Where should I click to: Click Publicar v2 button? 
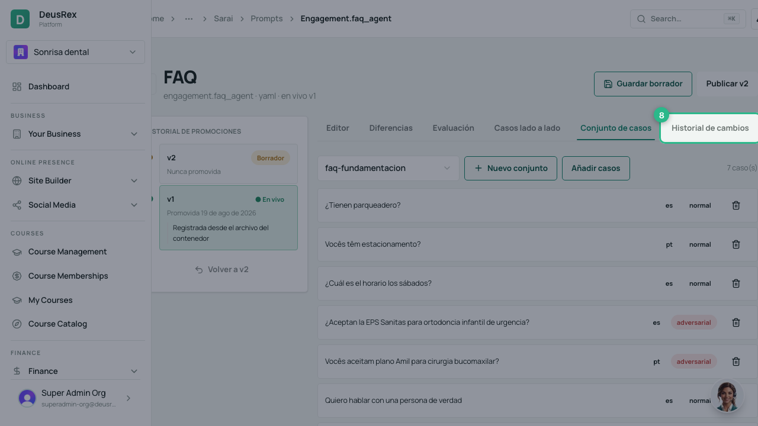[728, 84]
